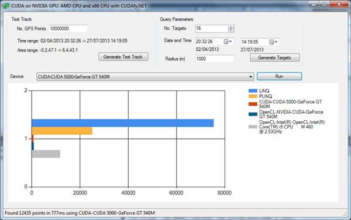Click the window resize grip in status bar
Screen dimensions: 351x220
(345, 214)
